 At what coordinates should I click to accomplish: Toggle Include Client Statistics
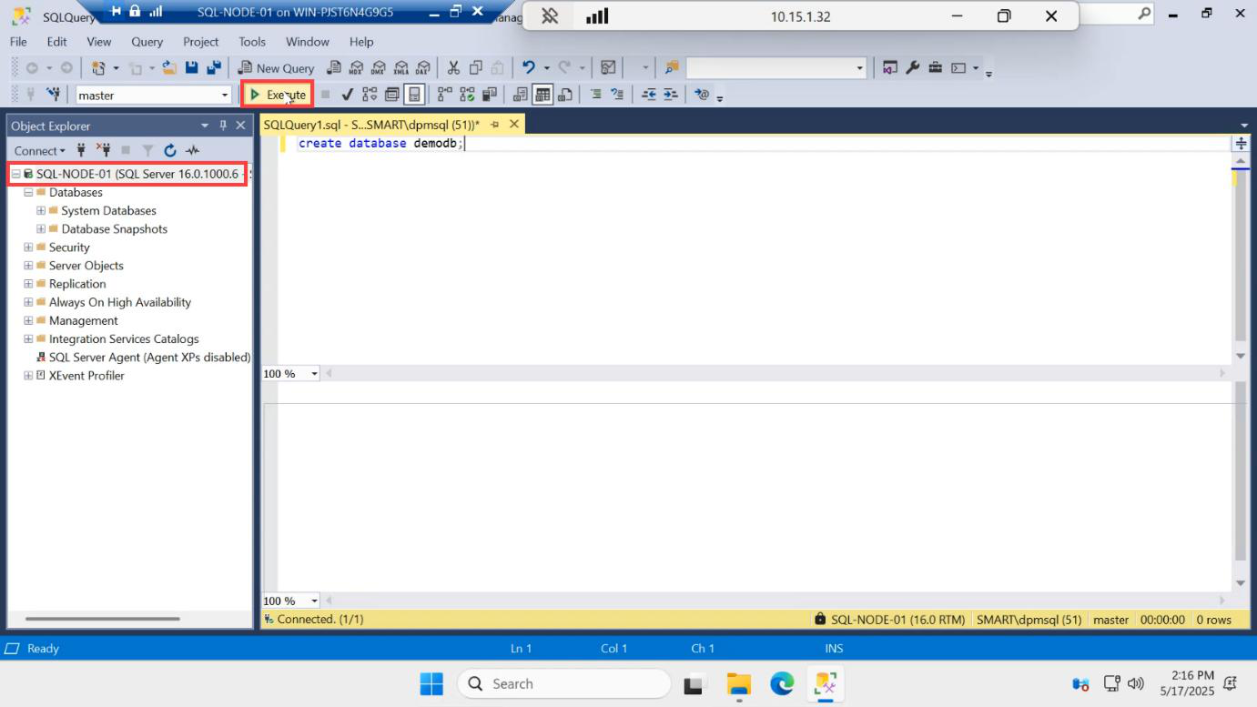490,95
